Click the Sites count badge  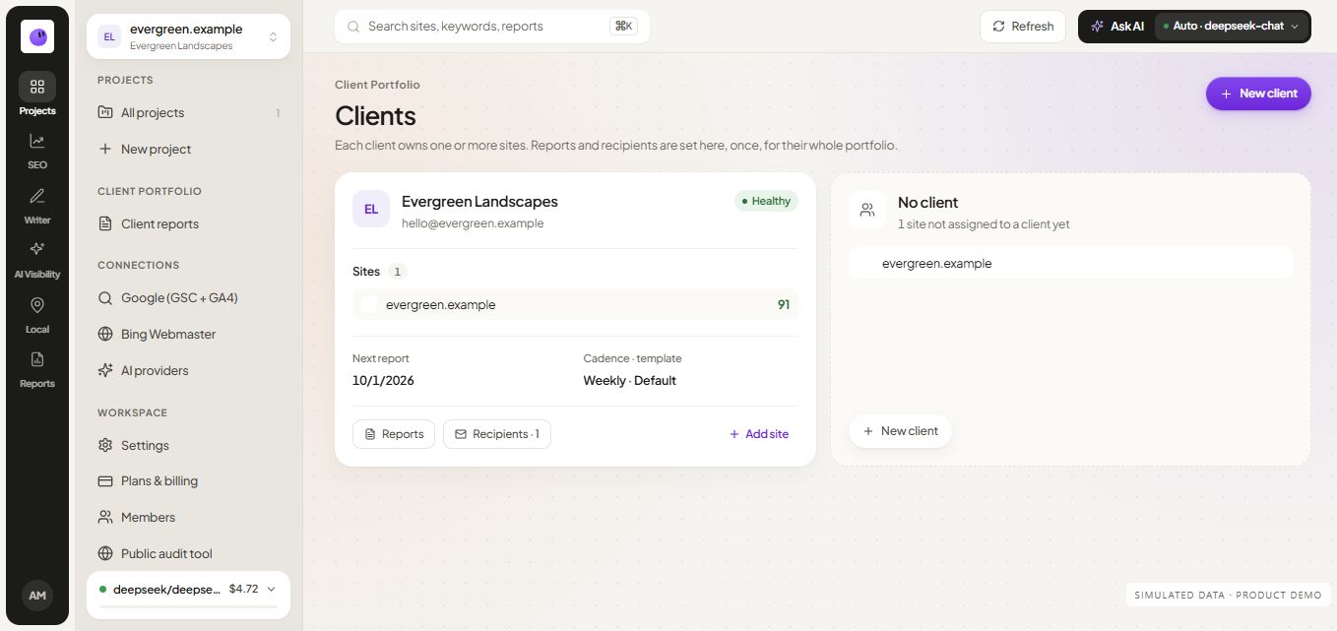397,272
